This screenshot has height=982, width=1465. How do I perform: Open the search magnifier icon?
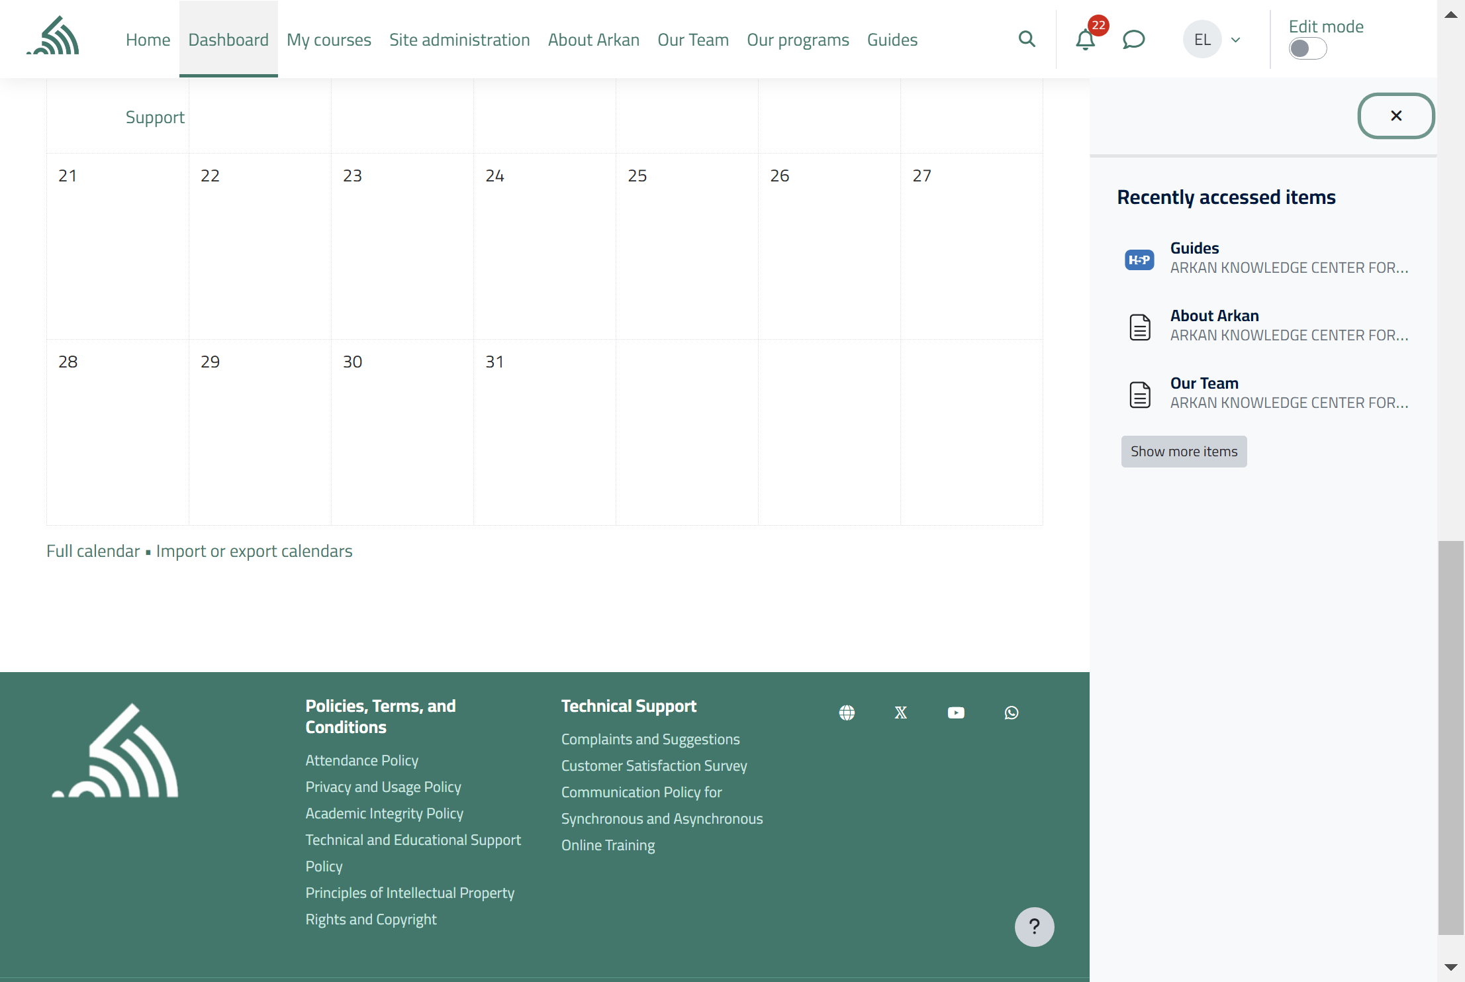pyautogui.click(x=1027, y=39)
